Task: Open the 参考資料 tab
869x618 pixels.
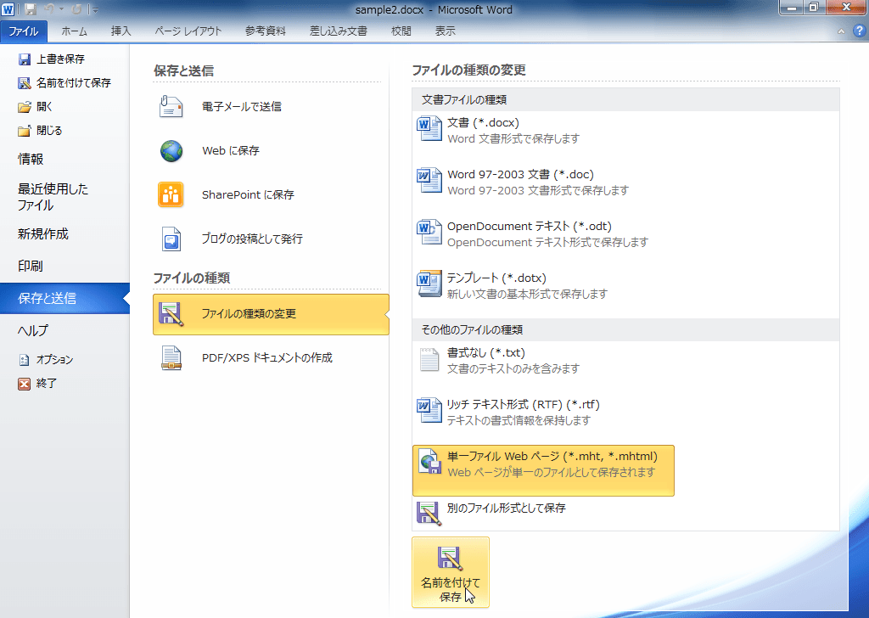Action: [265, 31]
